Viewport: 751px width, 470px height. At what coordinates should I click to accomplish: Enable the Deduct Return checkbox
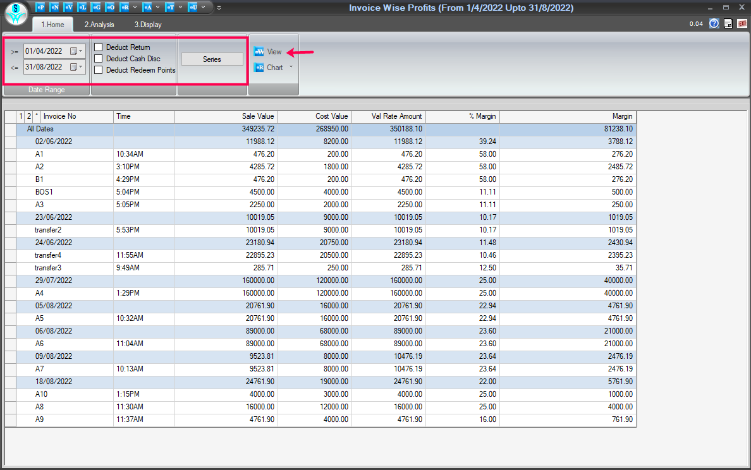(99, 47)
